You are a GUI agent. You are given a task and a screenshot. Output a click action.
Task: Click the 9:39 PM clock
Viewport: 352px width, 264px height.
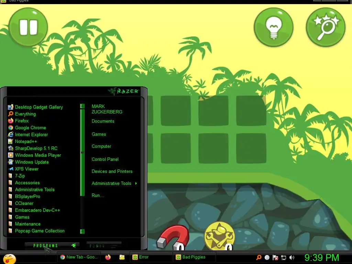(322, 257)
